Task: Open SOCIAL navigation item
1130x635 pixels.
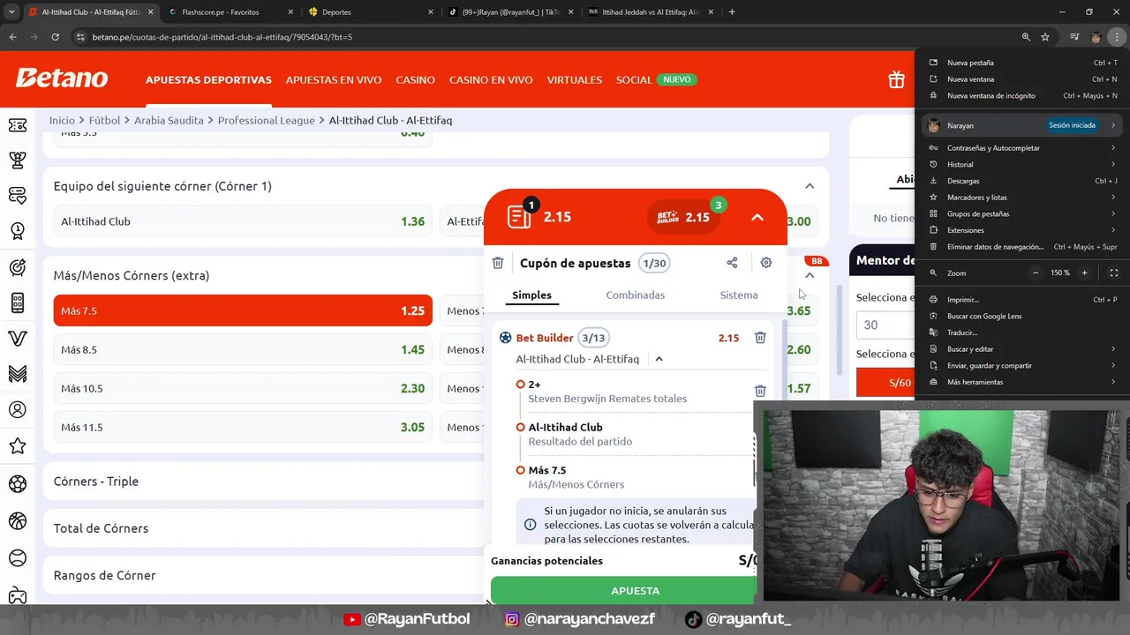Action: pyautogui.click(x=634, y=79)
